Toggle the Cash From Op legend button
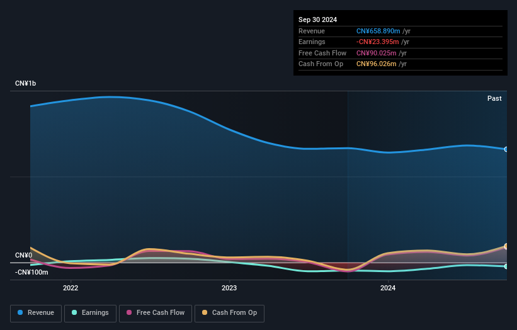This screenshot has width=517, height=330. 229,313
